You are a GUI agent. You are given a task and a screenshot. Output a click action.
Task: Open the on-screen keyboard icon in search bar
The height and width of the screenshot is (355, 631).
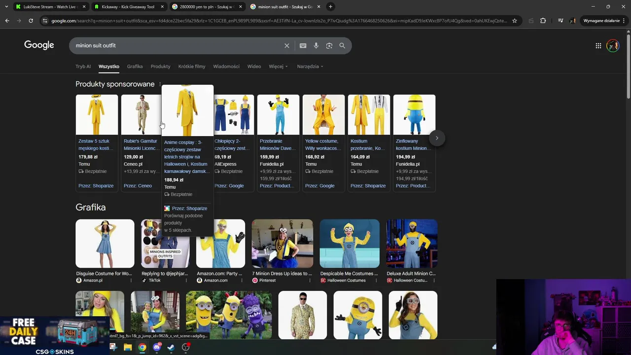coord(303,45)
